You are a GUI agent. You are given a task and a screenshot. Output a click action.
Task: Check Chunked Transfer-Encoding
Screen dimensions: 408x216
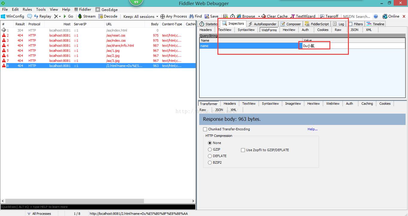click(205, 129)
